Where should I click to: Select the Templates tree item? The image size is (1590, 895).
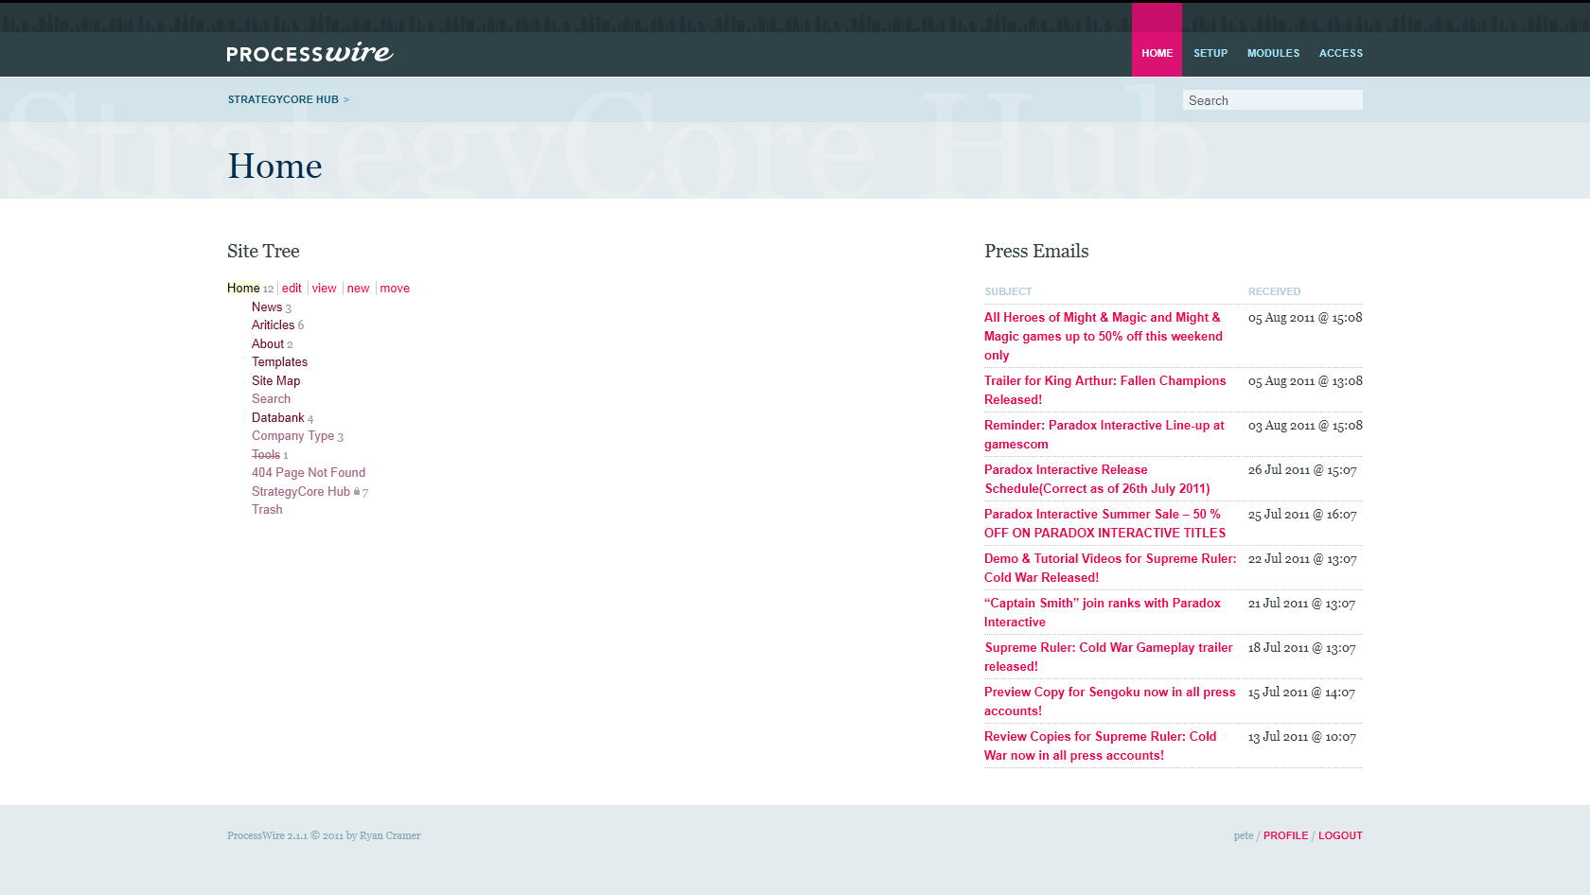coord(279,362)
